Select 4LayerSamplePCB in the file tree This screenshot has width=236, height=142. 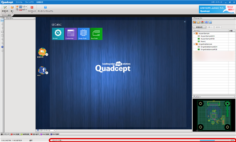(x=207, y=39)
